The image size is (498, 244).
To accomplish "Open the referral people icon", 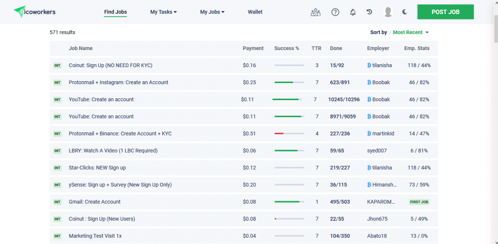I will point(316,12).
